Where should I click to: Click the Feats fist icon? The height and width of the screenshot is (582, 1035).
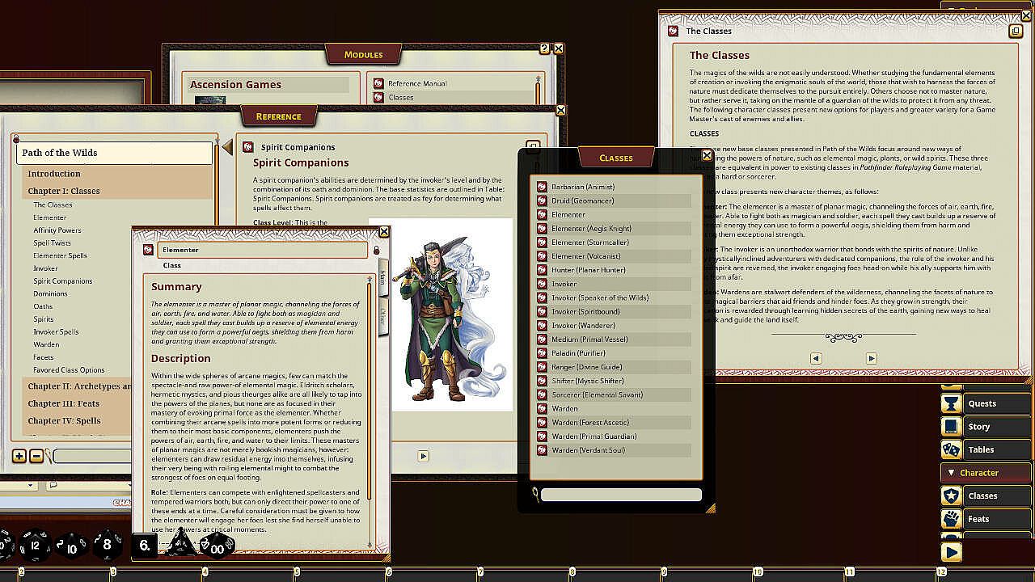click(952, 519)
